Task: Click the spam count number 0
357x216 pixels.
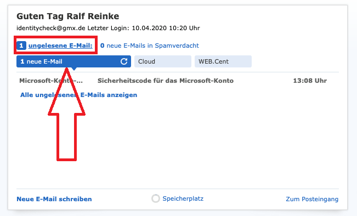Action: [102, 46]
